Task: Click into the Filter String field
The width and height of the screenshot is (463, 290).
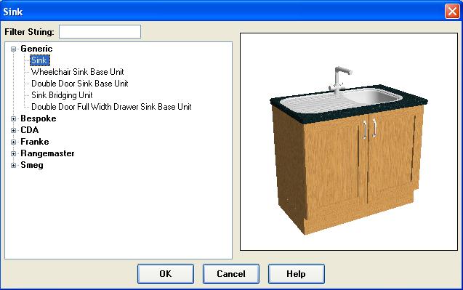Action: coord(100,31)
